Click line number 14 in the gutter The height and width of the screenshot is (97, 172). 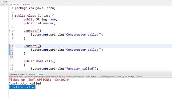pyautogui.click(x=12, y=57)
